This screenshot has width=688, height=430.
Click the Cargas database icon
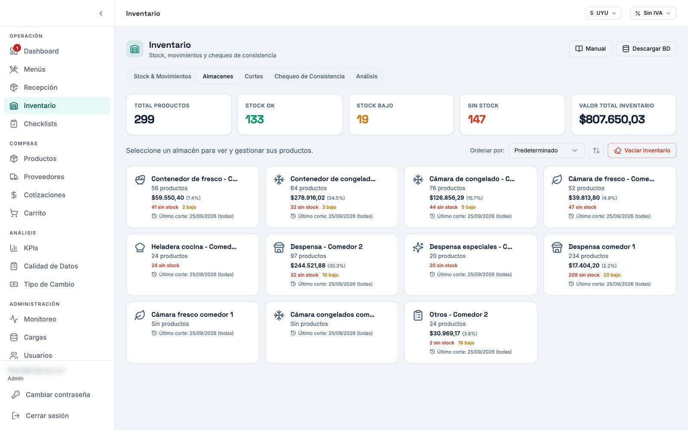click(14, 337)
